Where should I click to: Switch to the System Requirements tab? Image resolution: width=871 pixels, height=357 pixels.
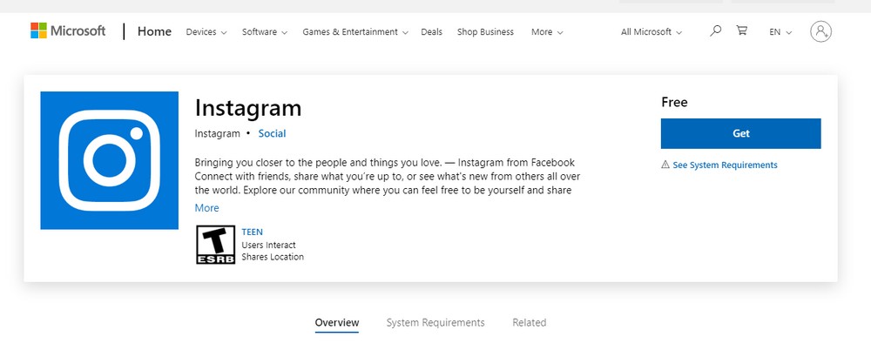click(435, 322)
